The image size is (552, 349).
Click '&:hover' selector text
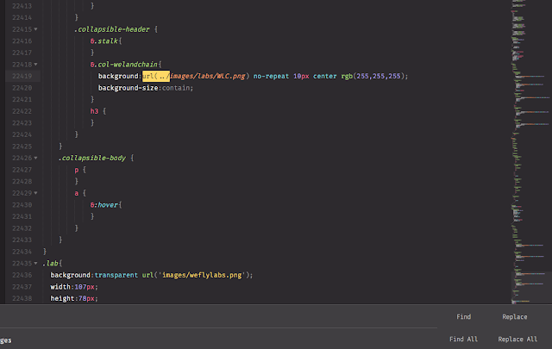click(103, 205)
